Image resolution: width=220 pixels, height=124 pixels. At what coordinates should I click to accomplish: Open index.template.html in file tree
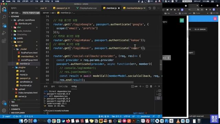coord(28,93)
